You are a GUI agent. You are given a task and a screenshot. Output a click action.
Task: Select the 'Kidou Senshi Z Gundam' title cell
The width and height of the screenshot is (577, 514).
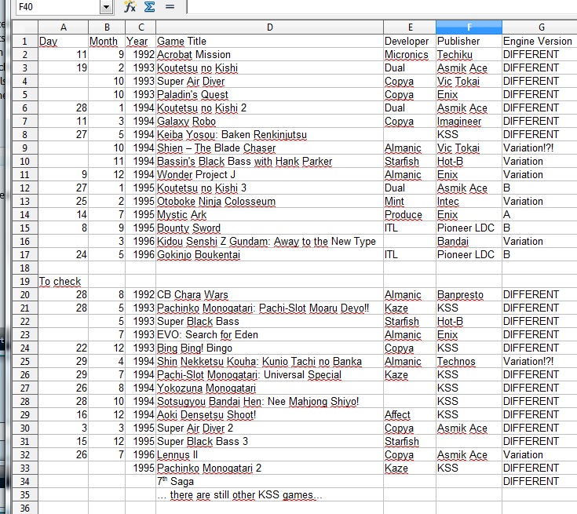click(270, 242)
